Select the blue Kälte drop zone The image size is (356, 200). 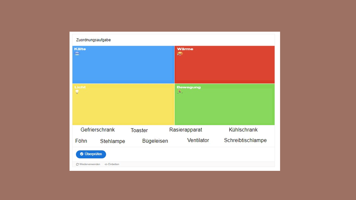pos(123,67)
